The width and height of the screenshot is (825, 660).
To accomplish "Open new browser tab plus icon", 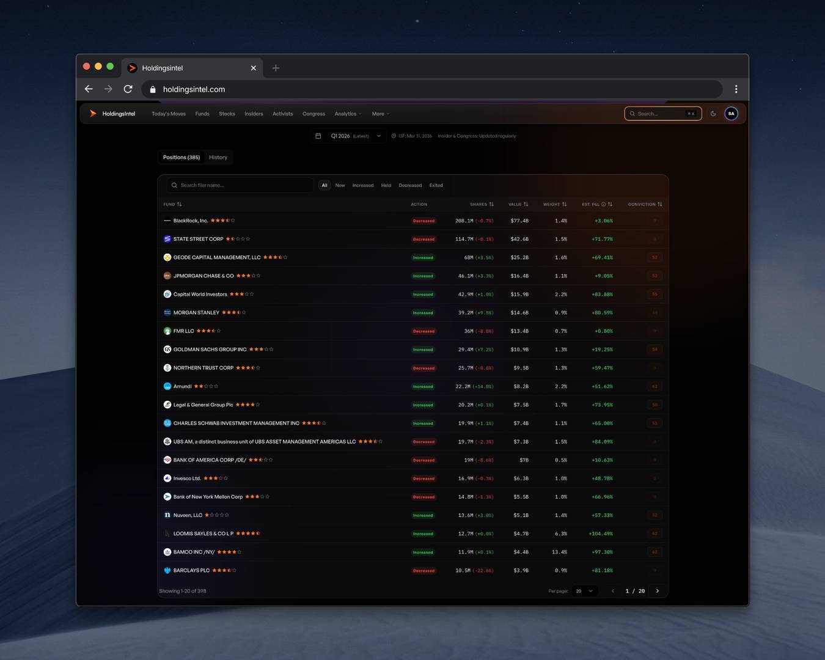I will (276, 68).
